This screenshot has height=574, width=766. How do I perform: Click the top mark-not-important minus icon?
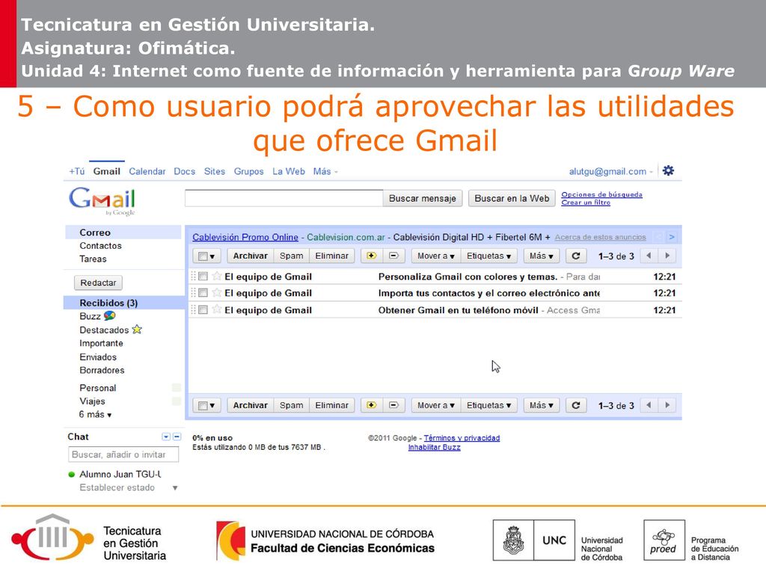(x=393, y=256)
